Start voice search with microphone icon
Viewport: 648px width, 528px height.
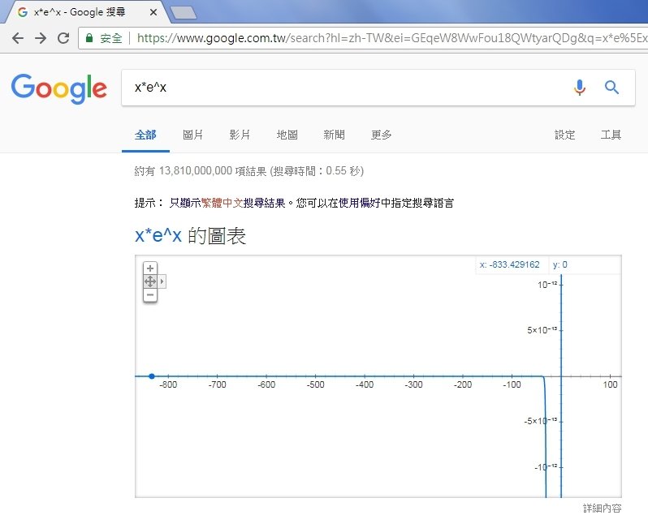coord(580,88)
